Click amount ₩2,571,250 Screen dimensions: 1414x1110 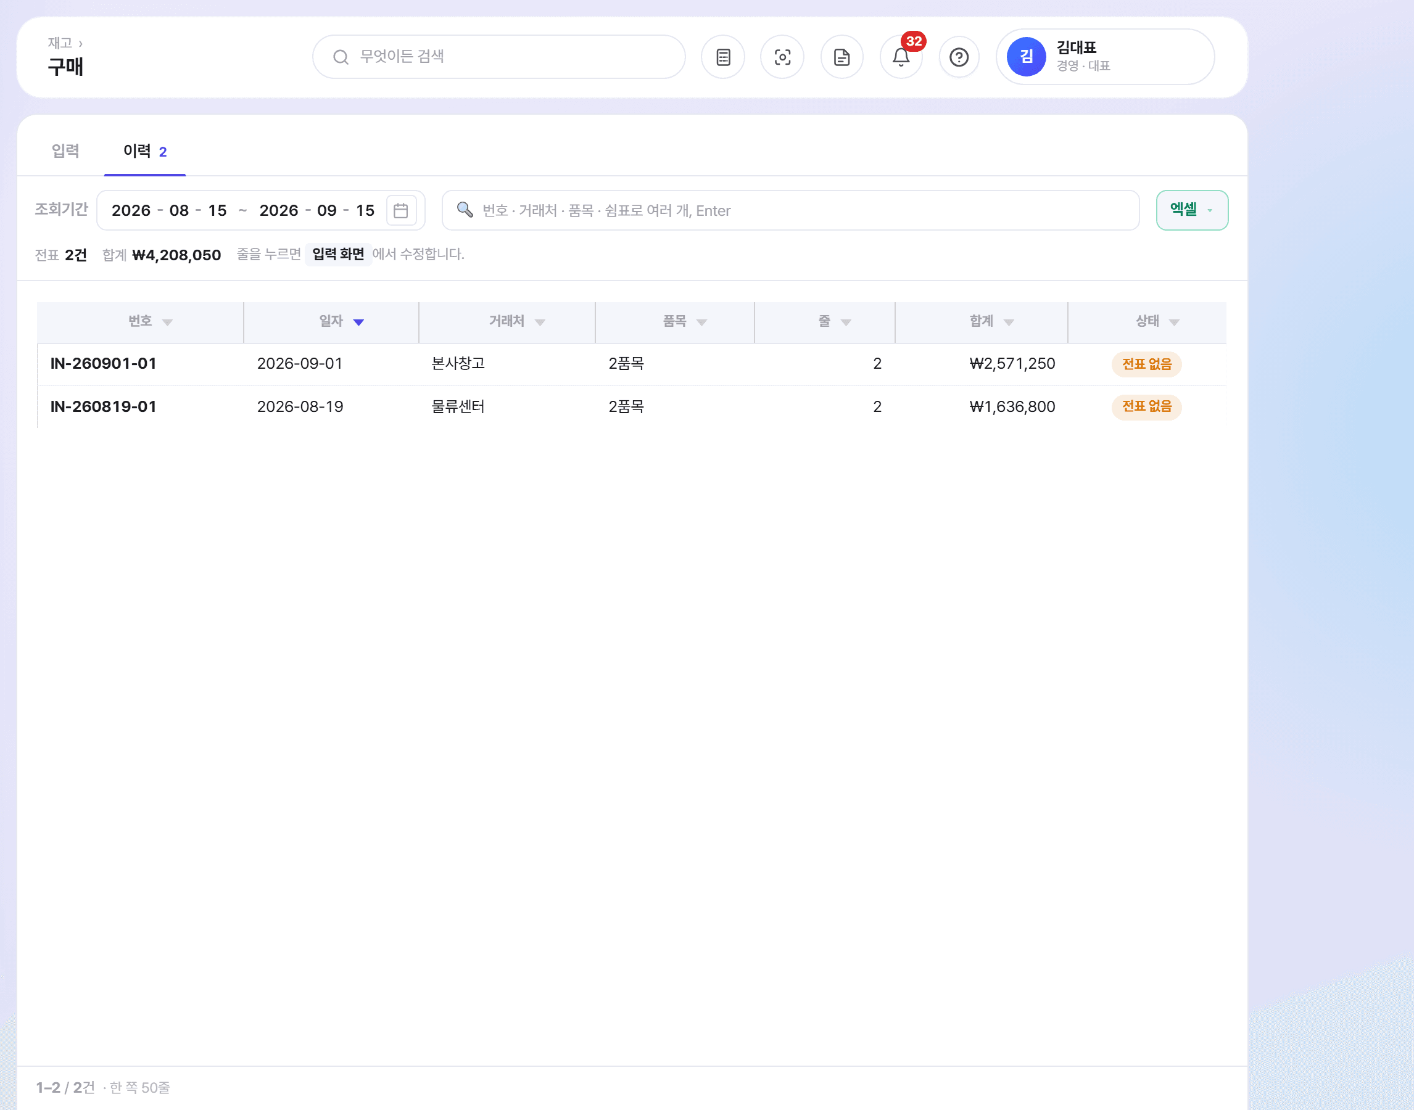pos(1012,363)
